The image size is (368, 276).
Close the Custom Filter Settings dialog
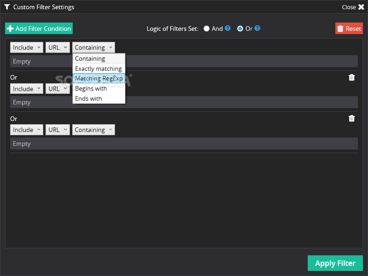[353, 7]
